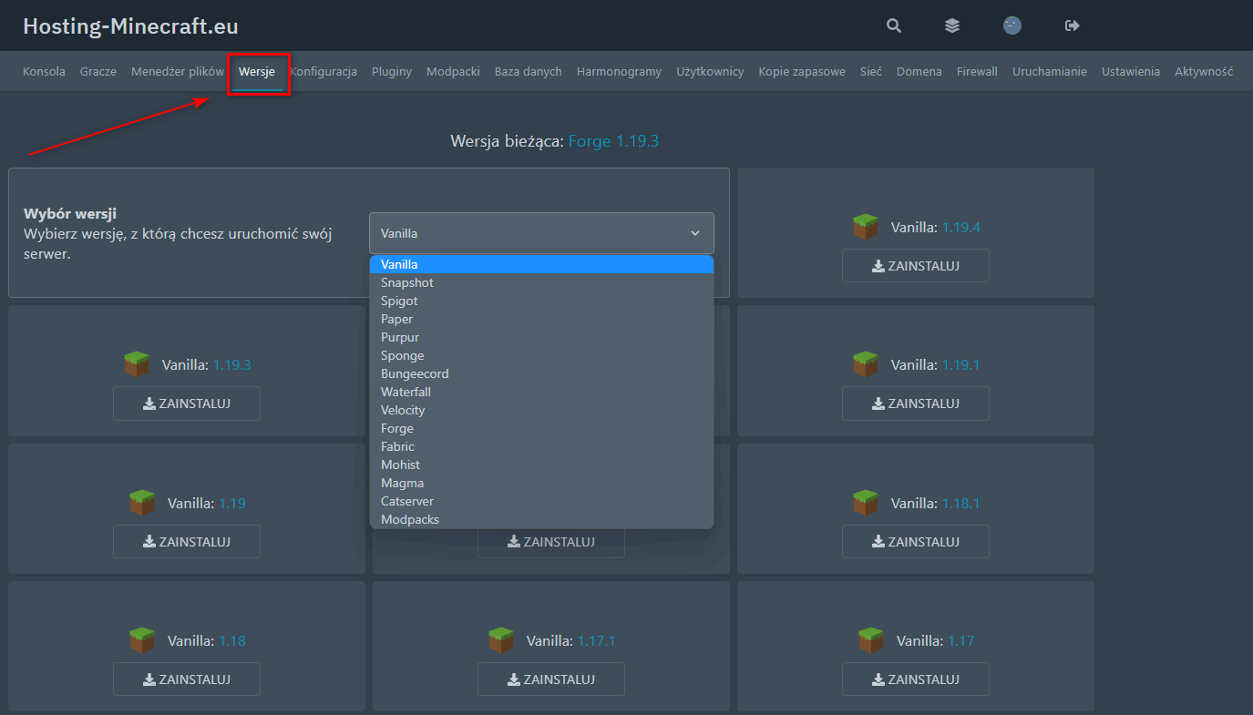Viewport: 1253px width, 715px height.
Task: Select Fabric from the dropdown list
Action: point(541,446)
